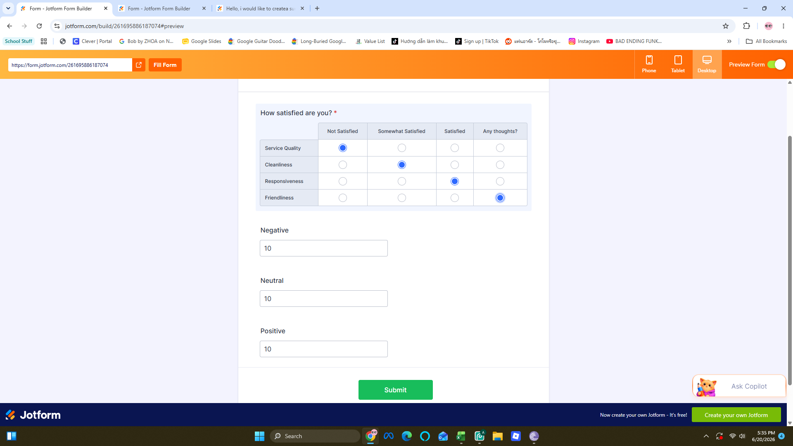This screenshot has width=793, height=446.
Task: Open form URL in new tab icon
Action: point(139,65)
